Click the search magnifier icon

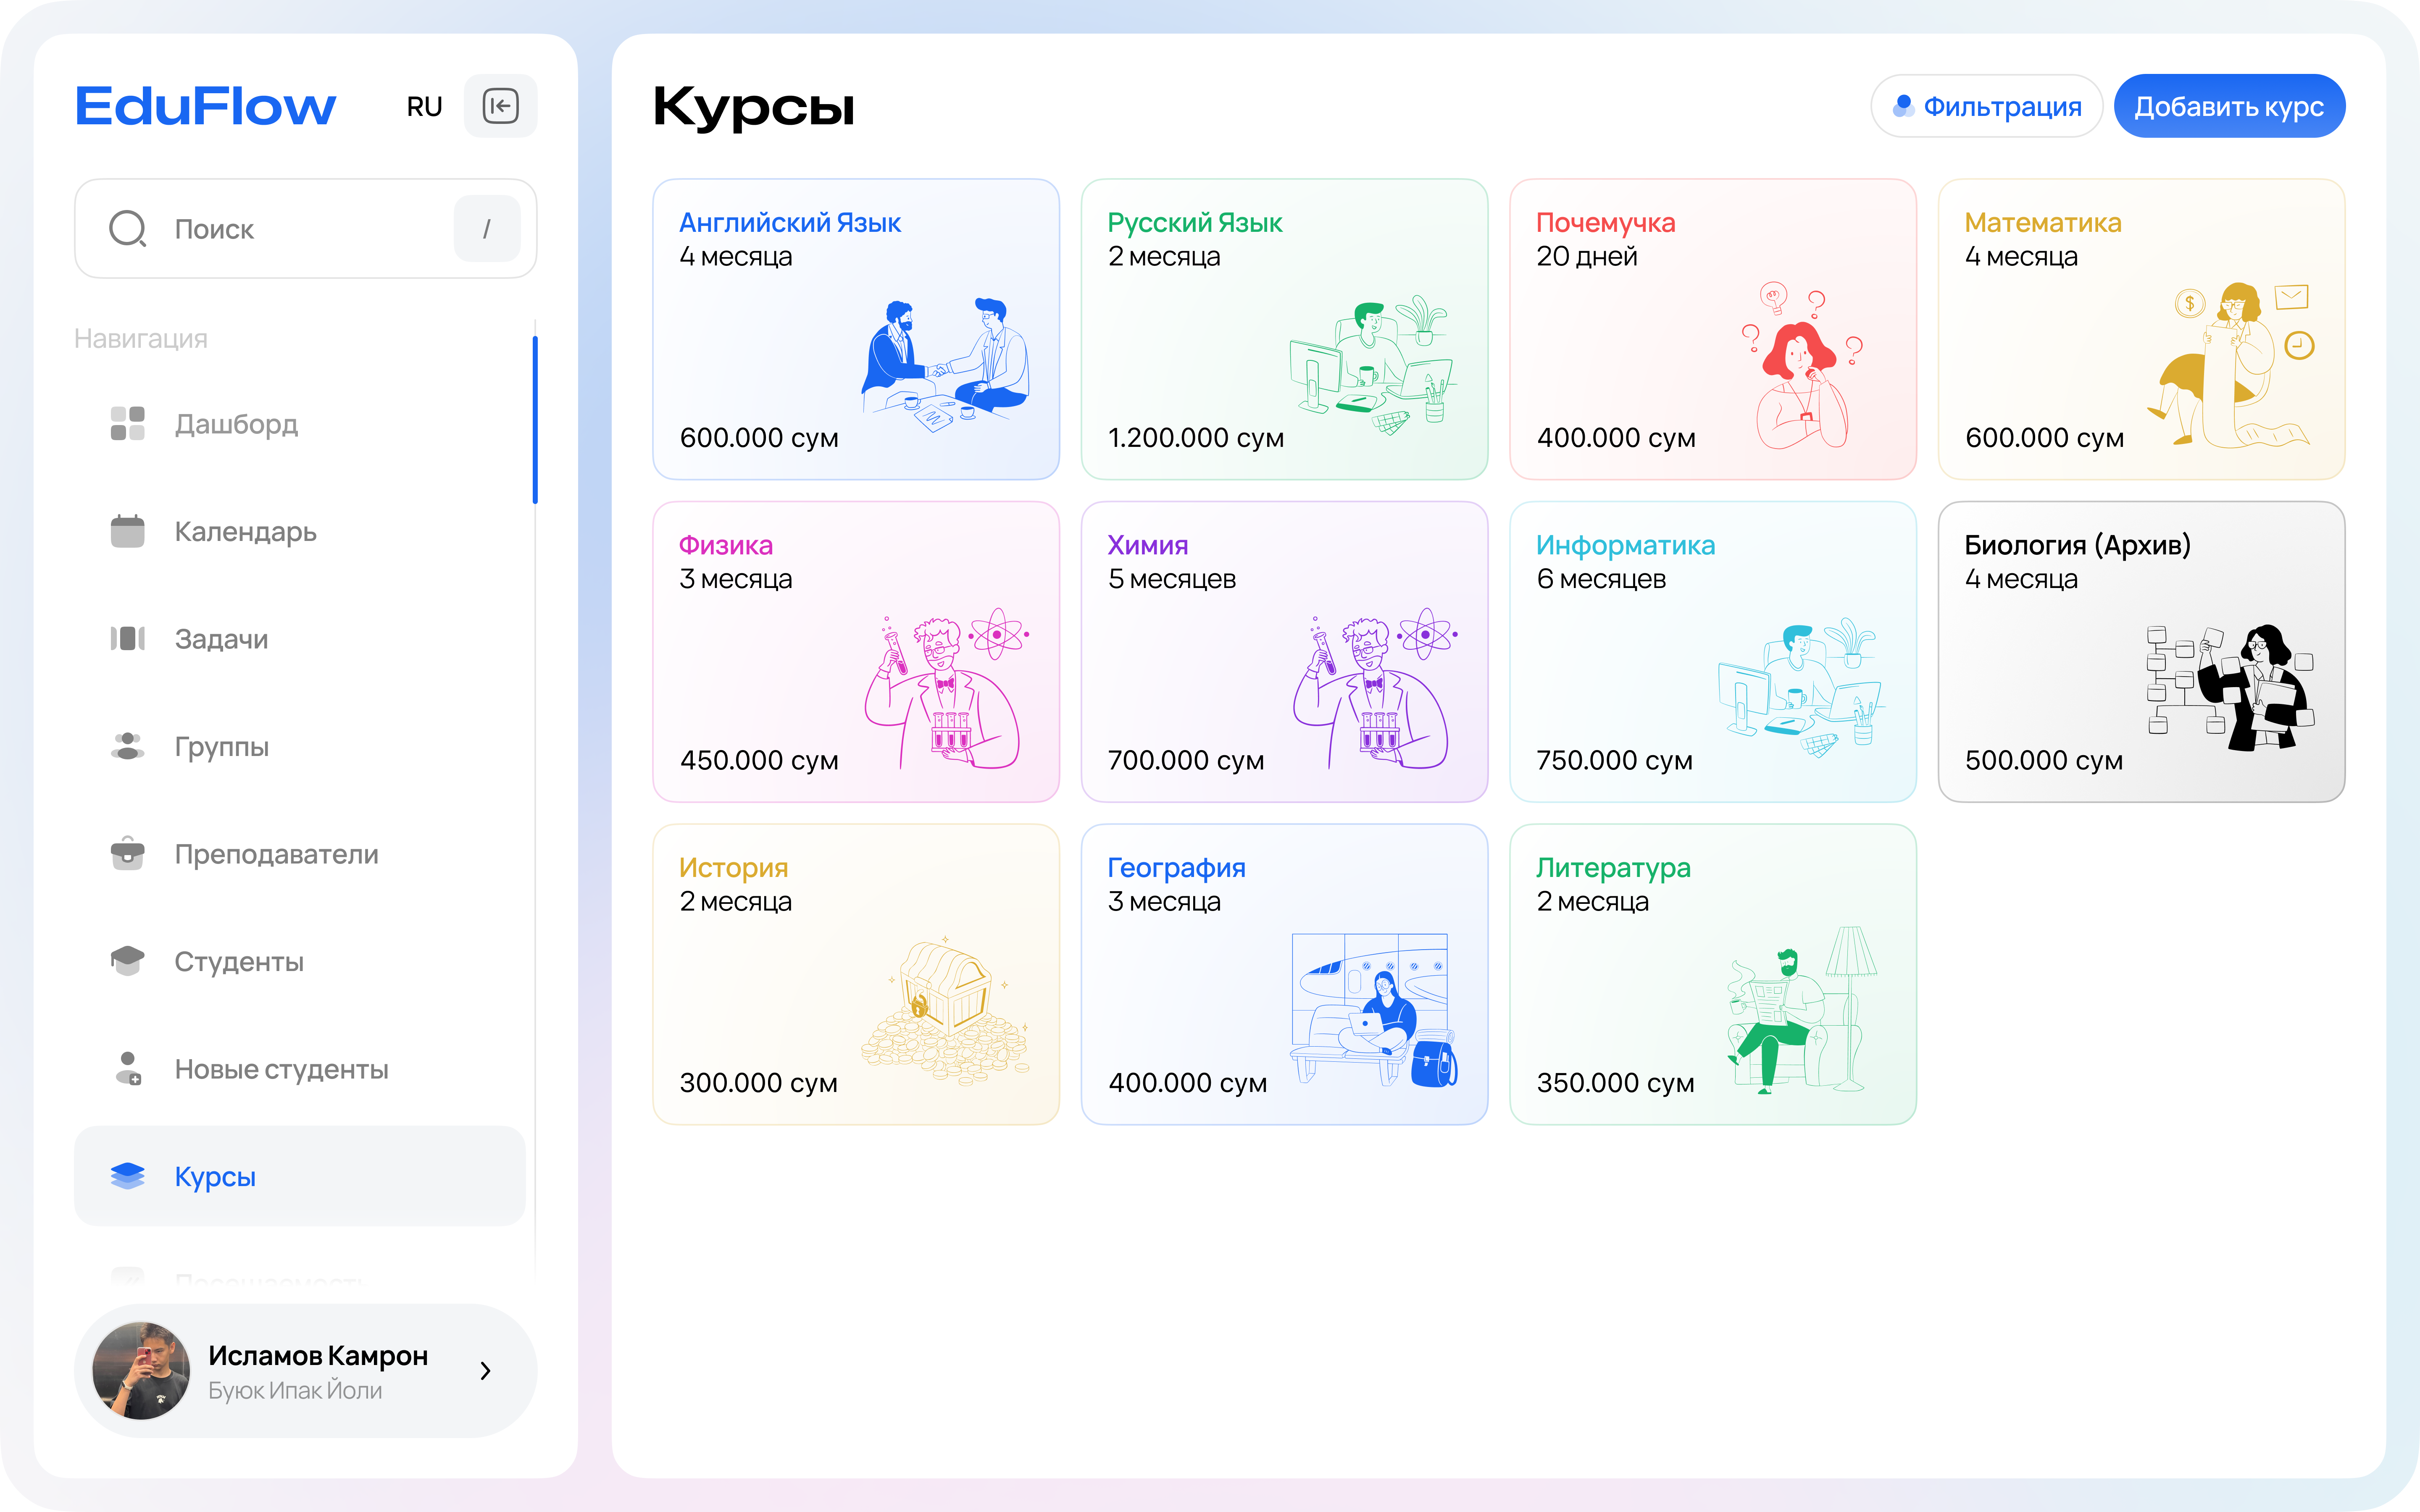pos(128,229)
